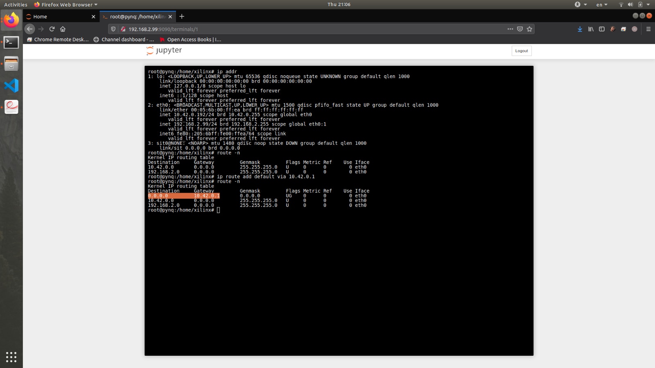Launch Visual Studio Code from dock

click(x=11, y=85)
